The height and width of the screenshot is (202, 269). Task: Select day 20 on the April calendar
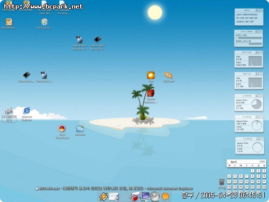pyautogui.click(x=241, y=187)
